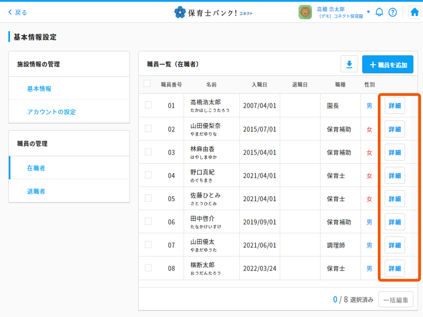Screen dimensions: 423x317
Task: Click the 保育士バンク! logo
Action: point(213,12)
